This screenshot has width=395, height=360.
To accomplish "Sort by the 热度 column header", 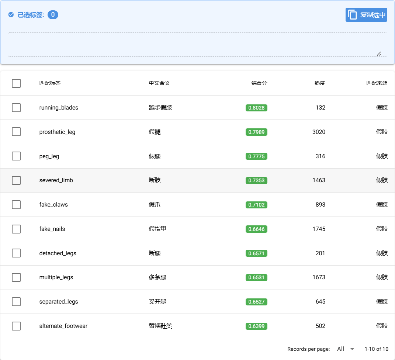I will (x=319, y=83).
